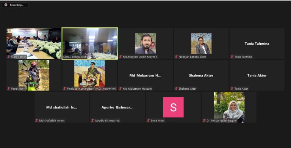Viewport: 291px width, 148px height.
Task: Click muted mic icon of Sona Moni
Action: coord(148,120)
